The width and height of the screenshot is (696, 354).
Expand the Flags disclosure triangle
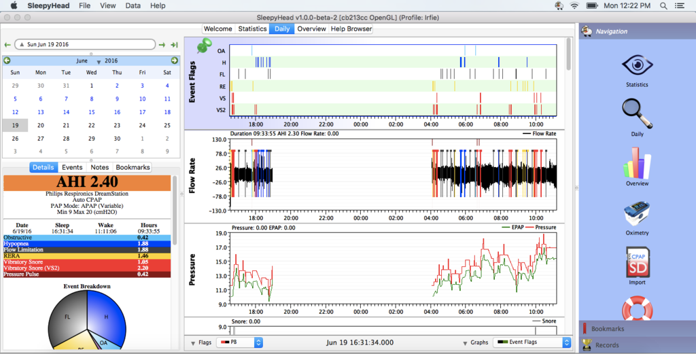pos(193,343)
